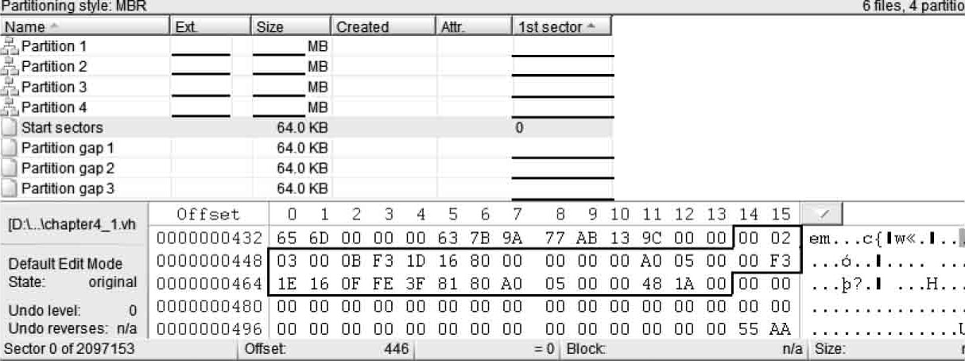Click the Offset column header in hex view
Viewport: 965px width, 361px height.
[208, 215]
